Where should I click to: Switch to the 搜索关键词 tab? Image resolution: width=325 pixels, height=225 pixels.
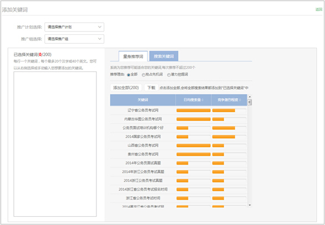164,57
